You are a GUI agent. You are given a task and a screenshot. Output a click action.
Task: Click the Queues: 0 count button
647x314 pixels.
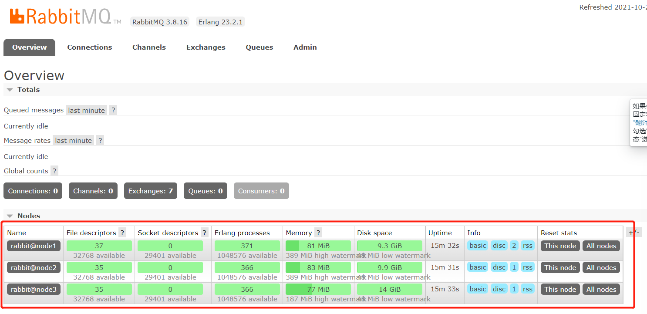point(206,191)
